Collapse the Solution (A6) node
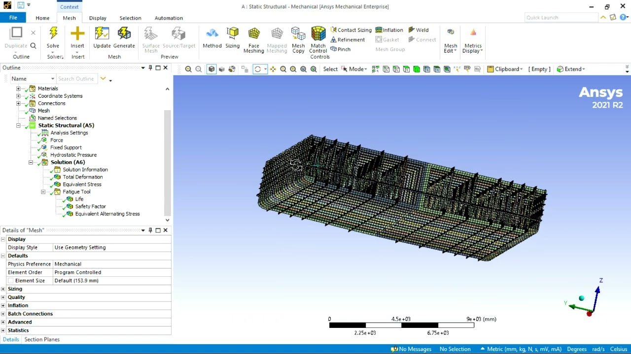 point(31,162)
